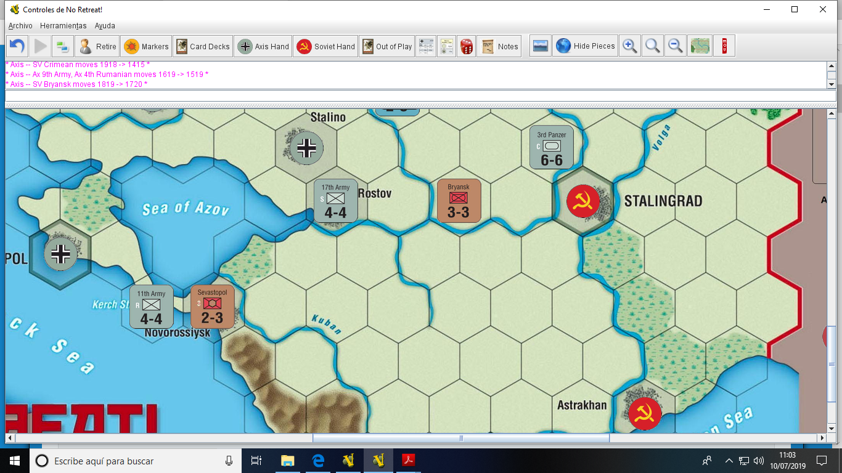Click the map horizontal scrollbar thumb

(x=461, y=438)
